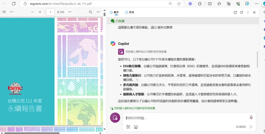Open the Collections icon

click(229, 4)
